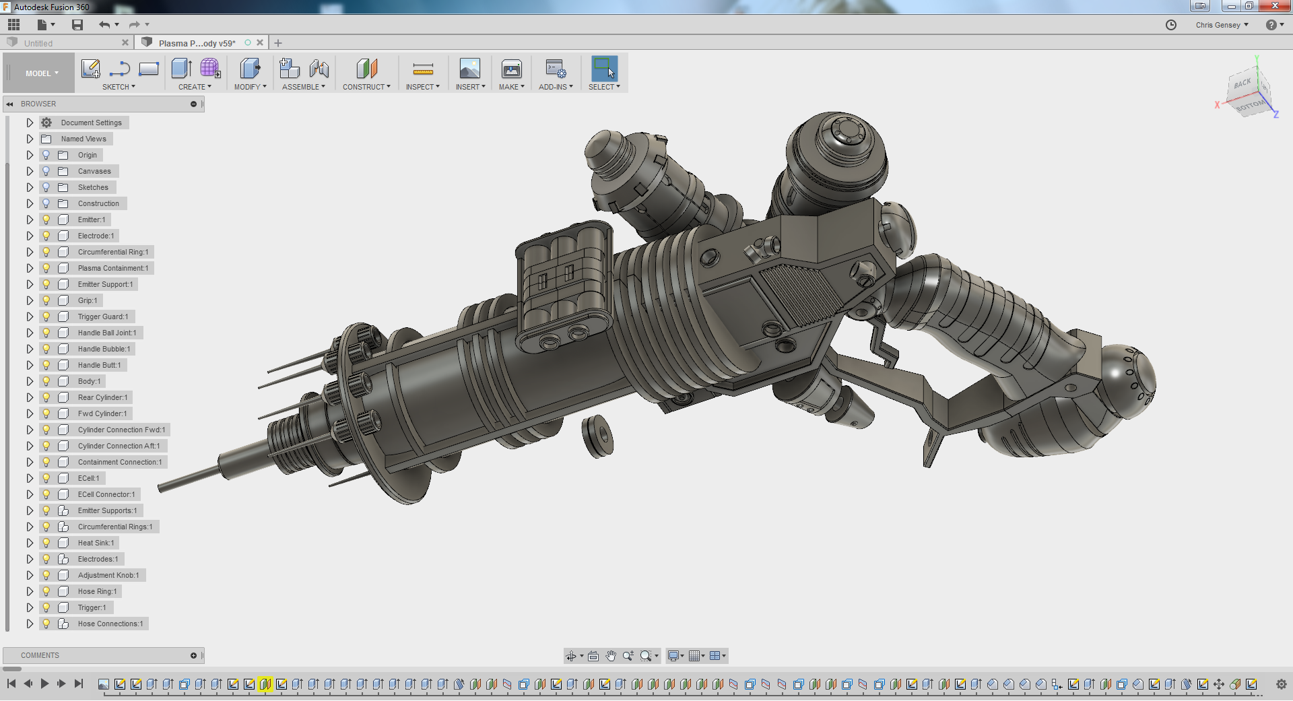
Task: Click the Press Pull modify icon
Action: click(x=250, y=69)
